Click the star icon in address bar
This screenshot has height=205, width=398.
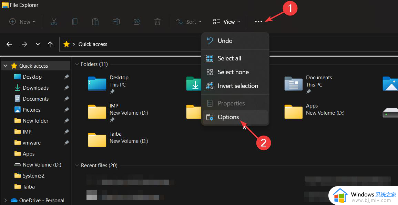67,44
